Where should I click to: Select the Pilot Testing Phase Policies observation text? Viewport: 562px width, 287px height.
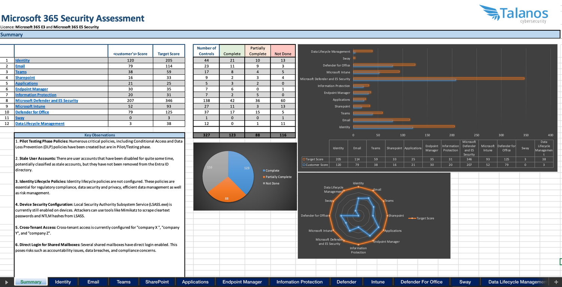coord(99,144)
